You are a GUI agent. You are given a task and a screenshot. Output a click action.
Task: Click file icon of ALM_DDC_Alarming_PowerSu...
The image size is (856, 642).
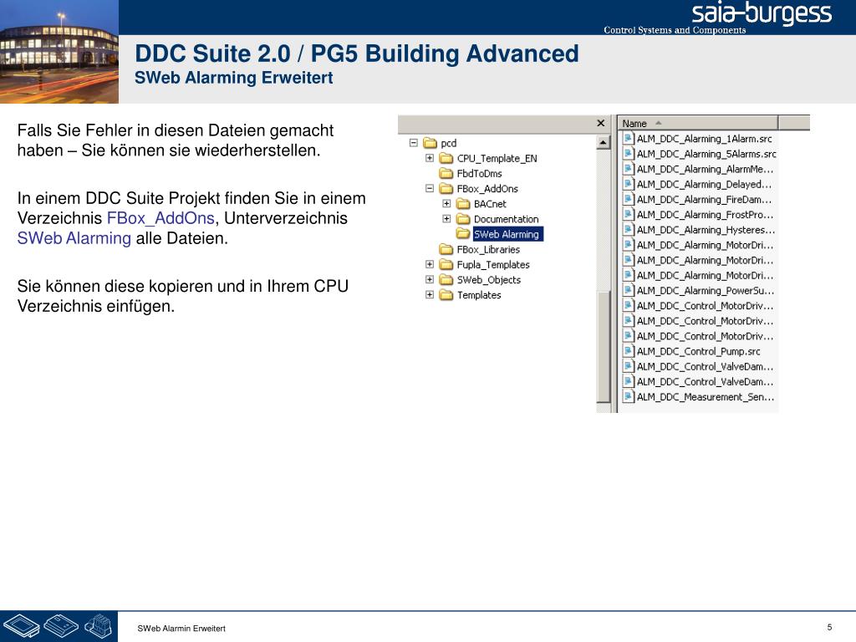coord(629,290)
